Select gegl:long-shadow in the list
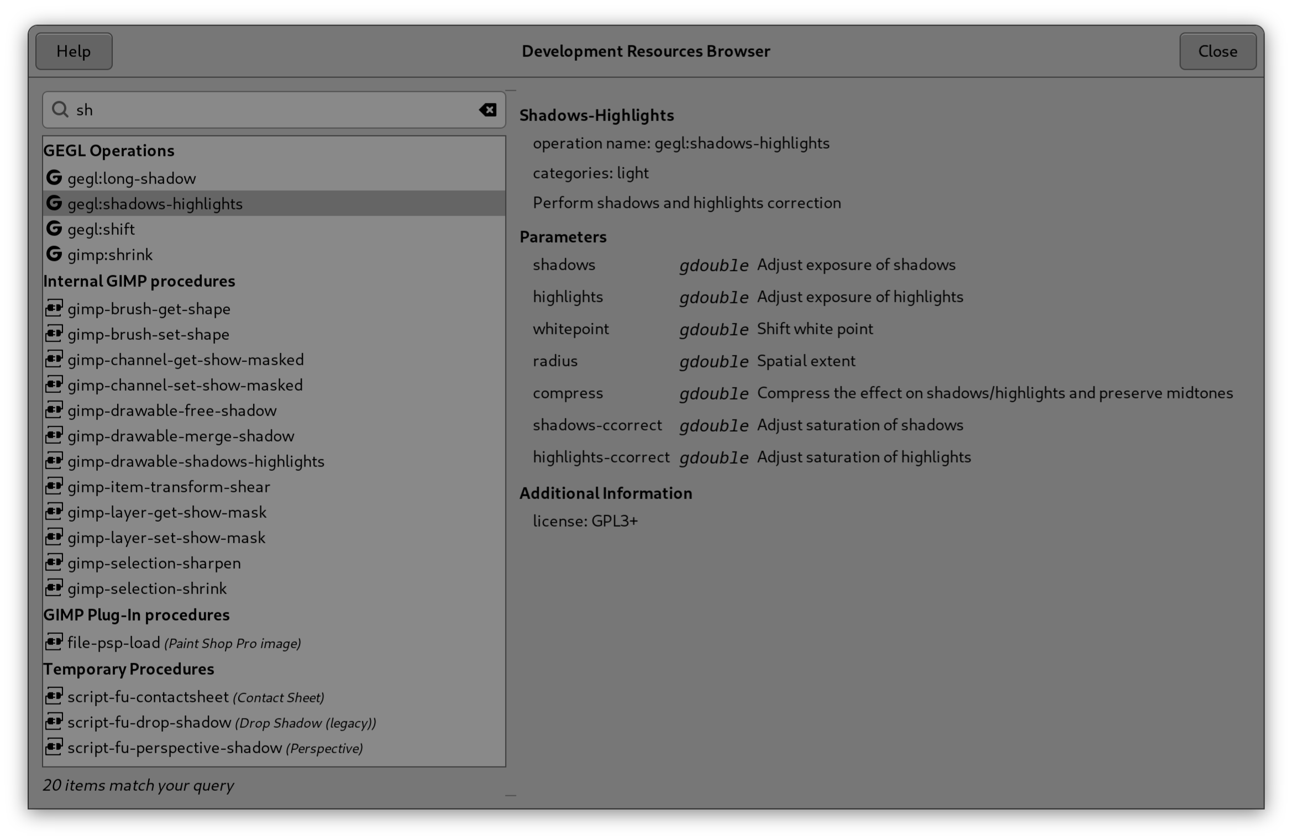 (274, 178)
